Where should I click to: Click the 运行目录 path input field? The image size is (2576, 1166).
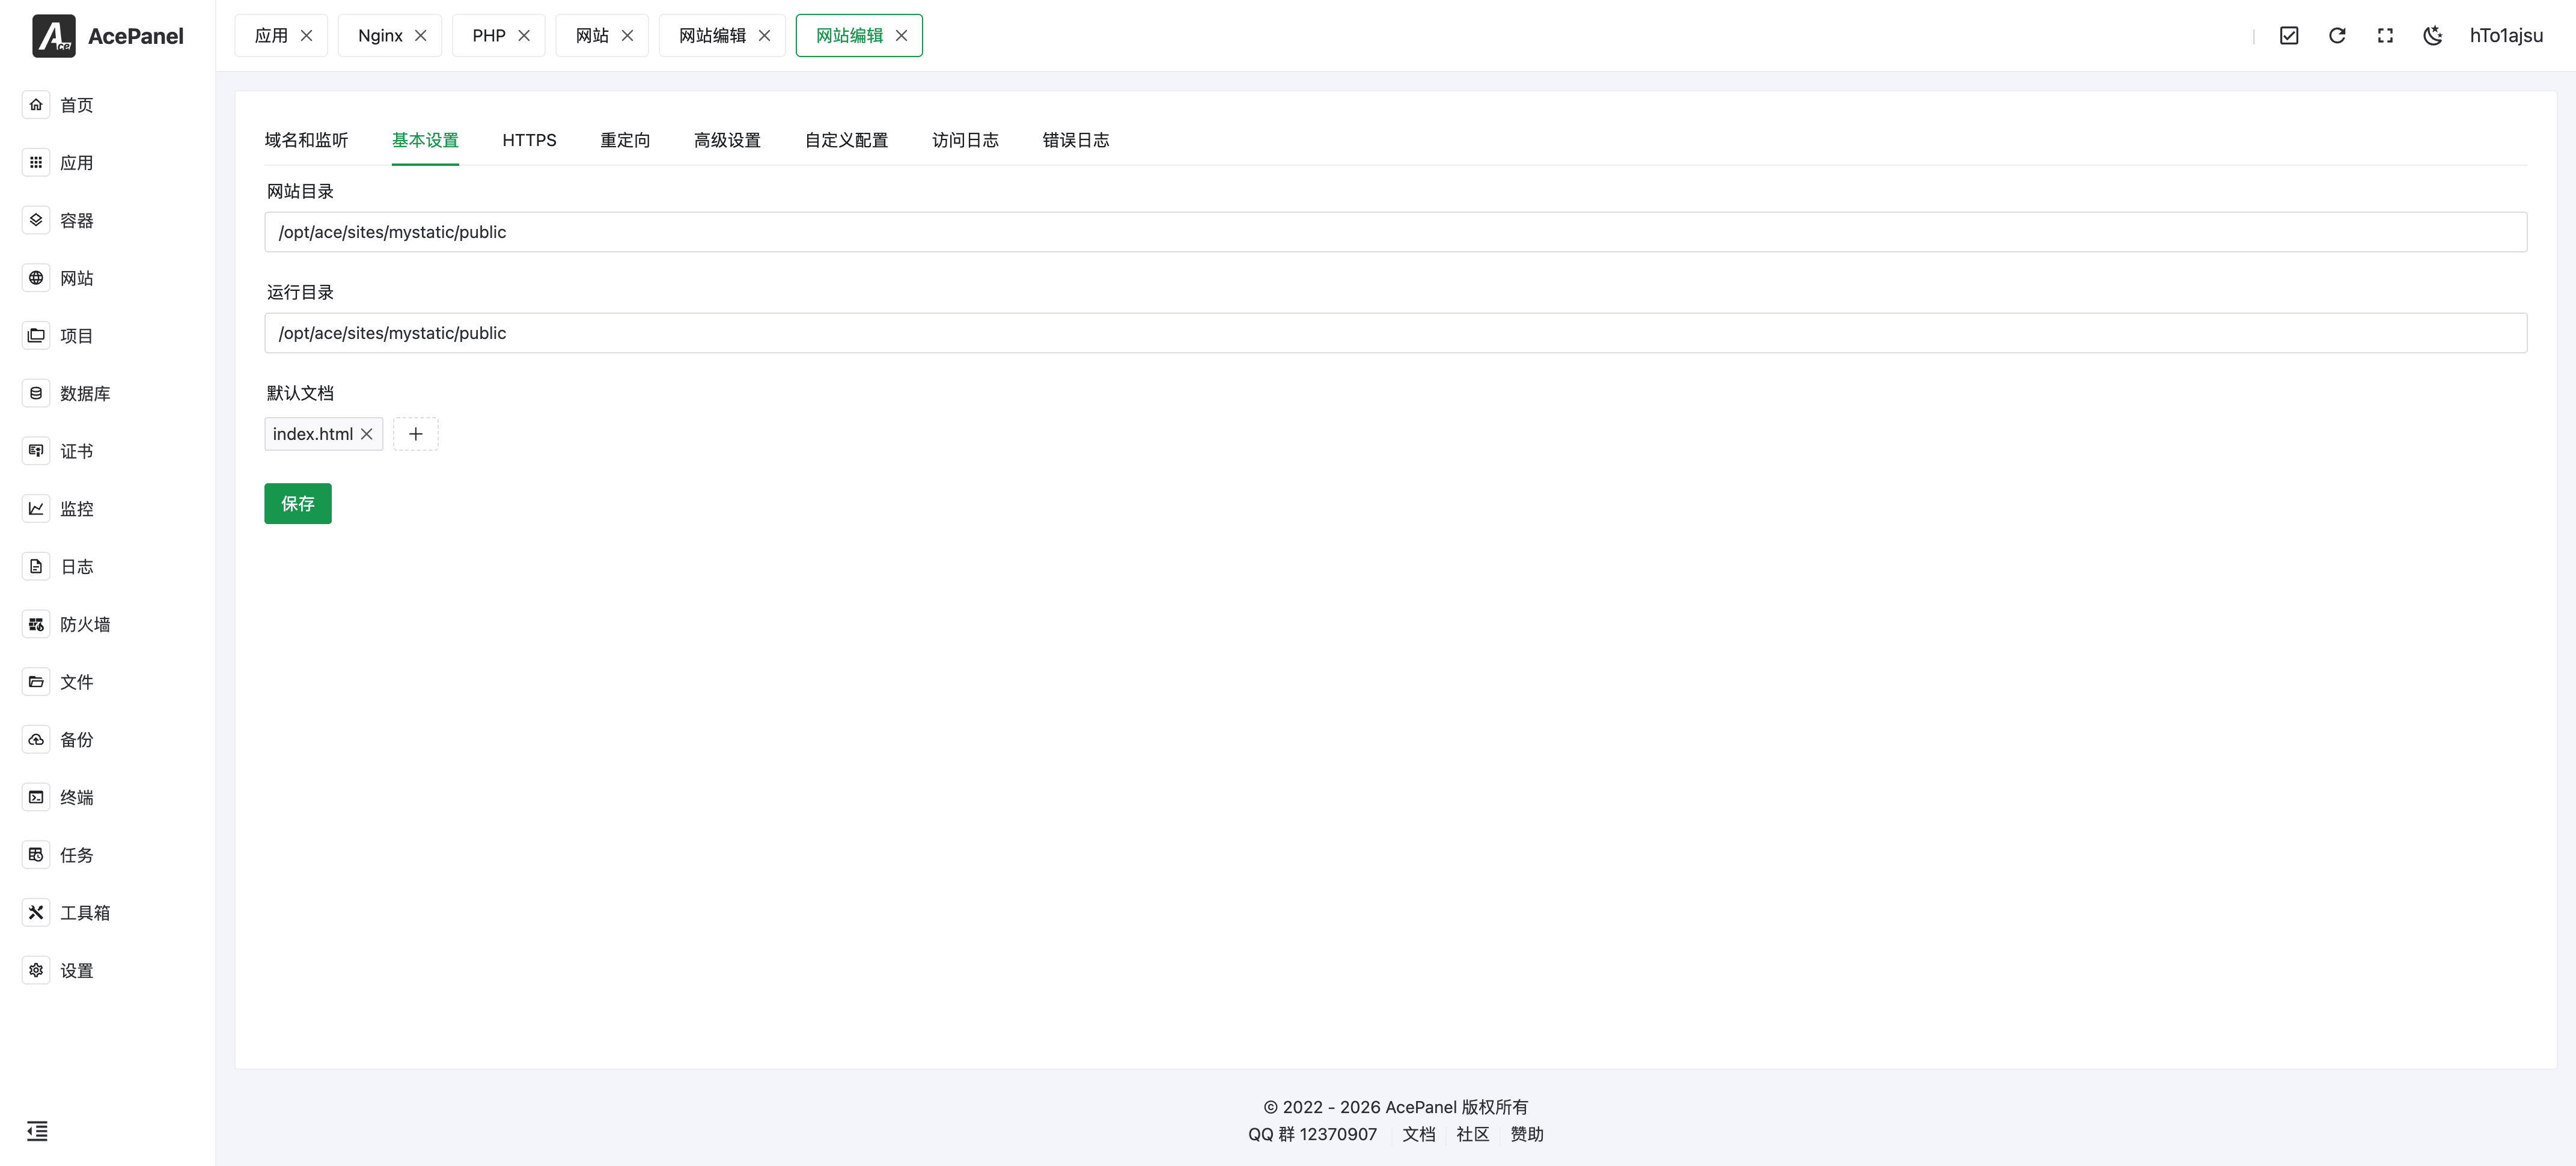click(1395, 333)
